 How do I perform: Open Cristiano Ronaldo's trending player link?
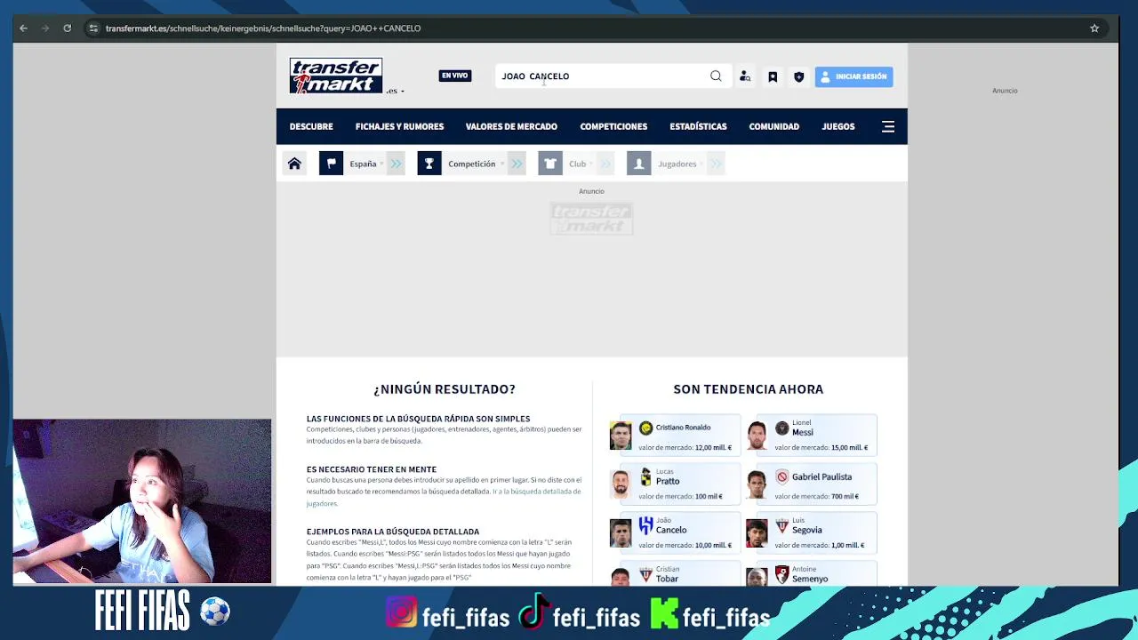[683, 428]
